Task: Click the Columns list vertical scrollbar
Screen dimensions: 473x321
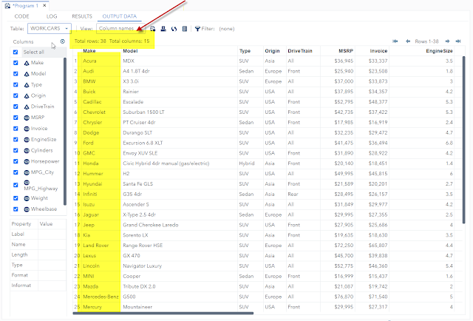Action: click(64, 132)
